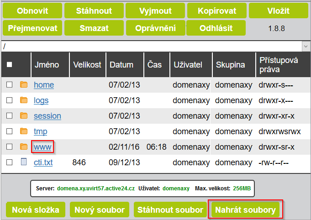Screen dimensions: 311x220
Task: Open the www folder link
Action: [42, 147]
